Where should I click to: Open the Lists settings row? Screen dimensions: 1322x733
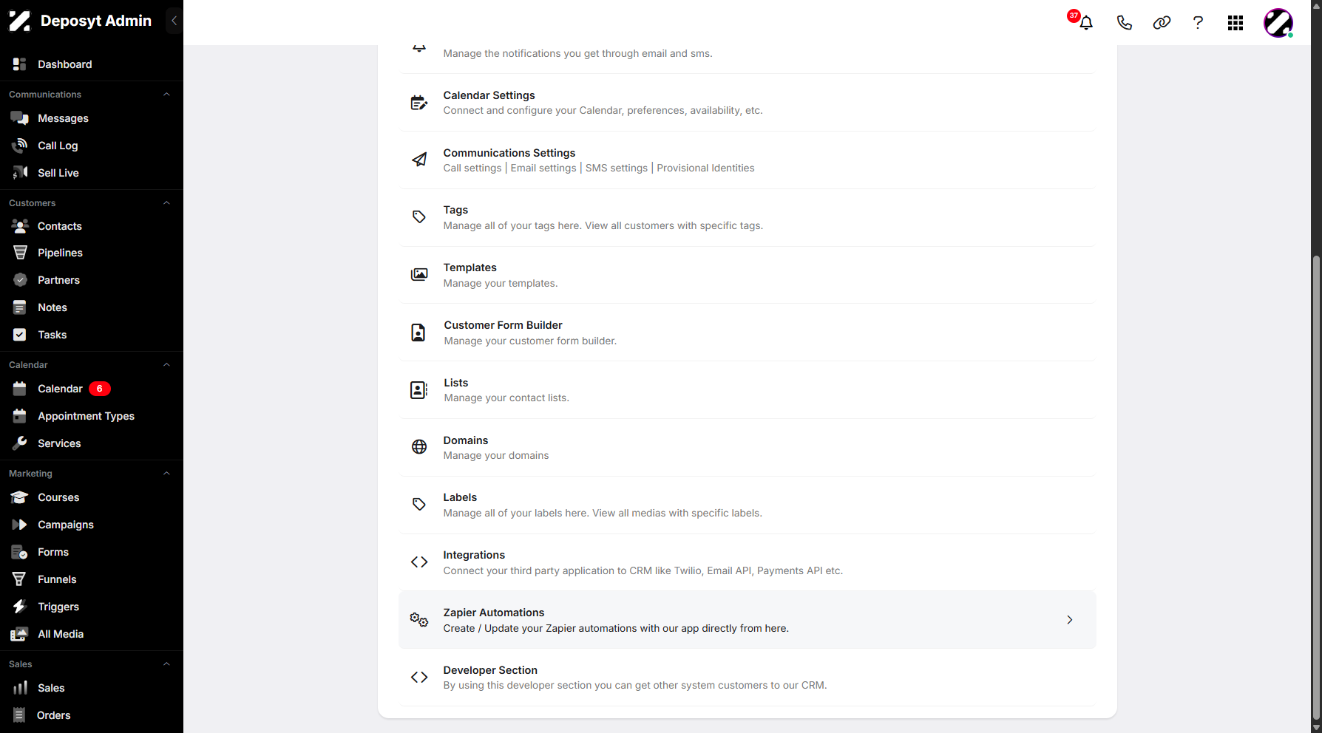747,390
